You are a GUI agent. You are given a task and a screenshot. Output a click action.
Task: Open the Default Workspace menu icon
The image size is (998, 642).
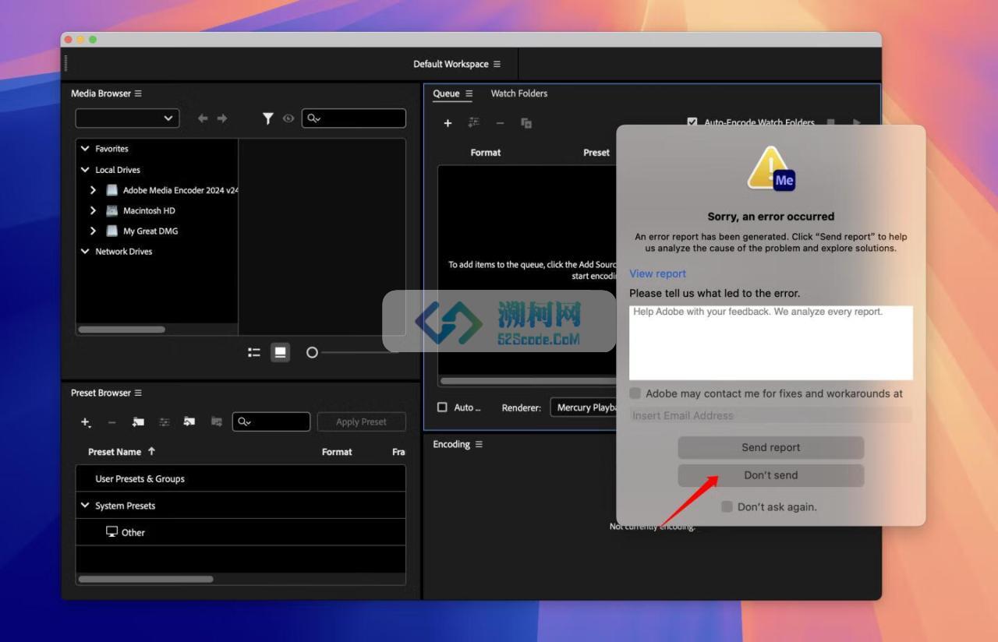pyautogui.click(x=497, y=64)
